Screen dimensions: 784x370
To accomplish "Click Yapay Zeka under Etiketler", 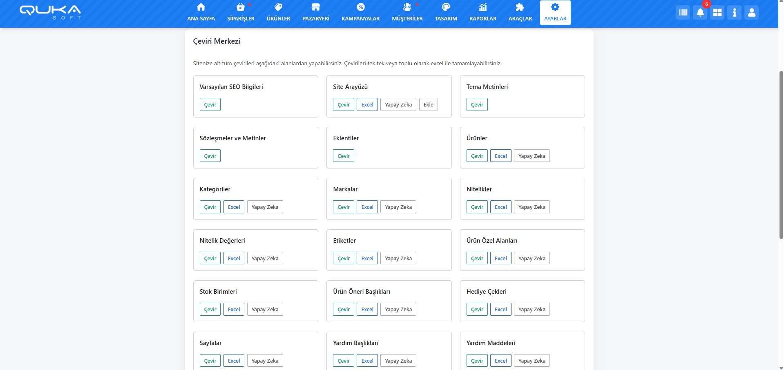I will point(398,259).
